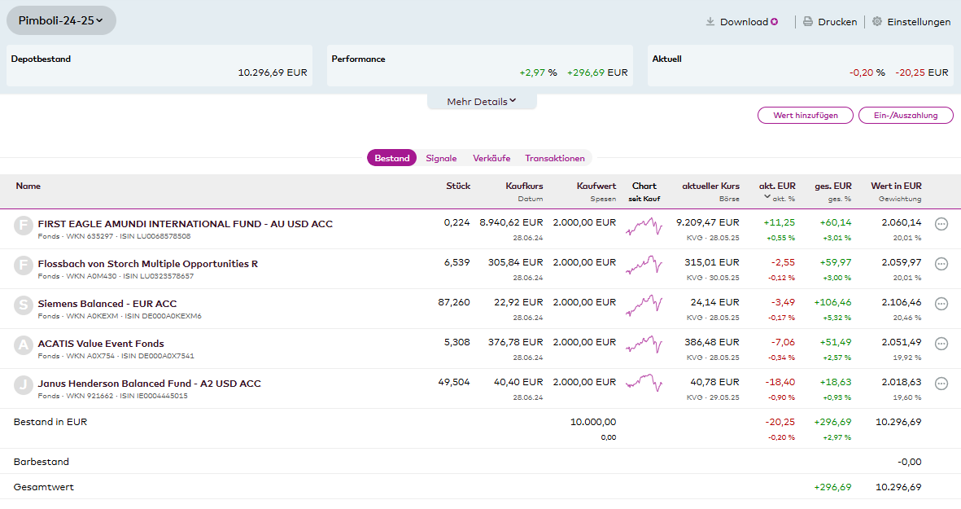Click the Drucken printer icon
The image size is (961, 509).
click(808, 22)
